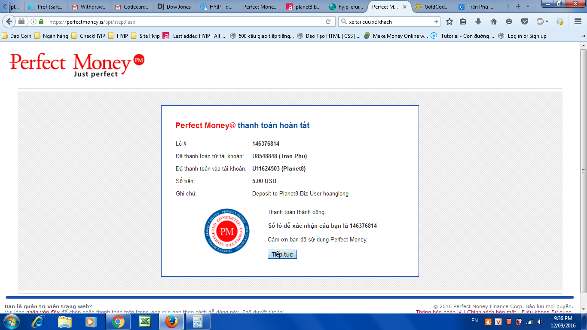This screenshot has width=587, height=330.
Task: Launch Internet Explorer from the taskbar
Action: coord(39,321)
